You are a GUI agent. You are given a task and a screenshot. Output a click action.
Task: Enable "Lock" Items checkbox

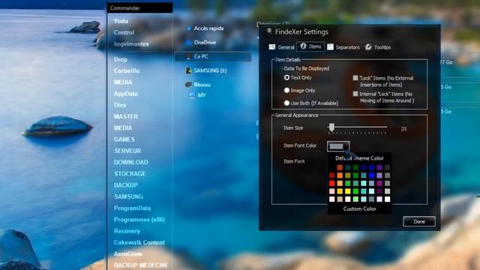tap(355, 78)
